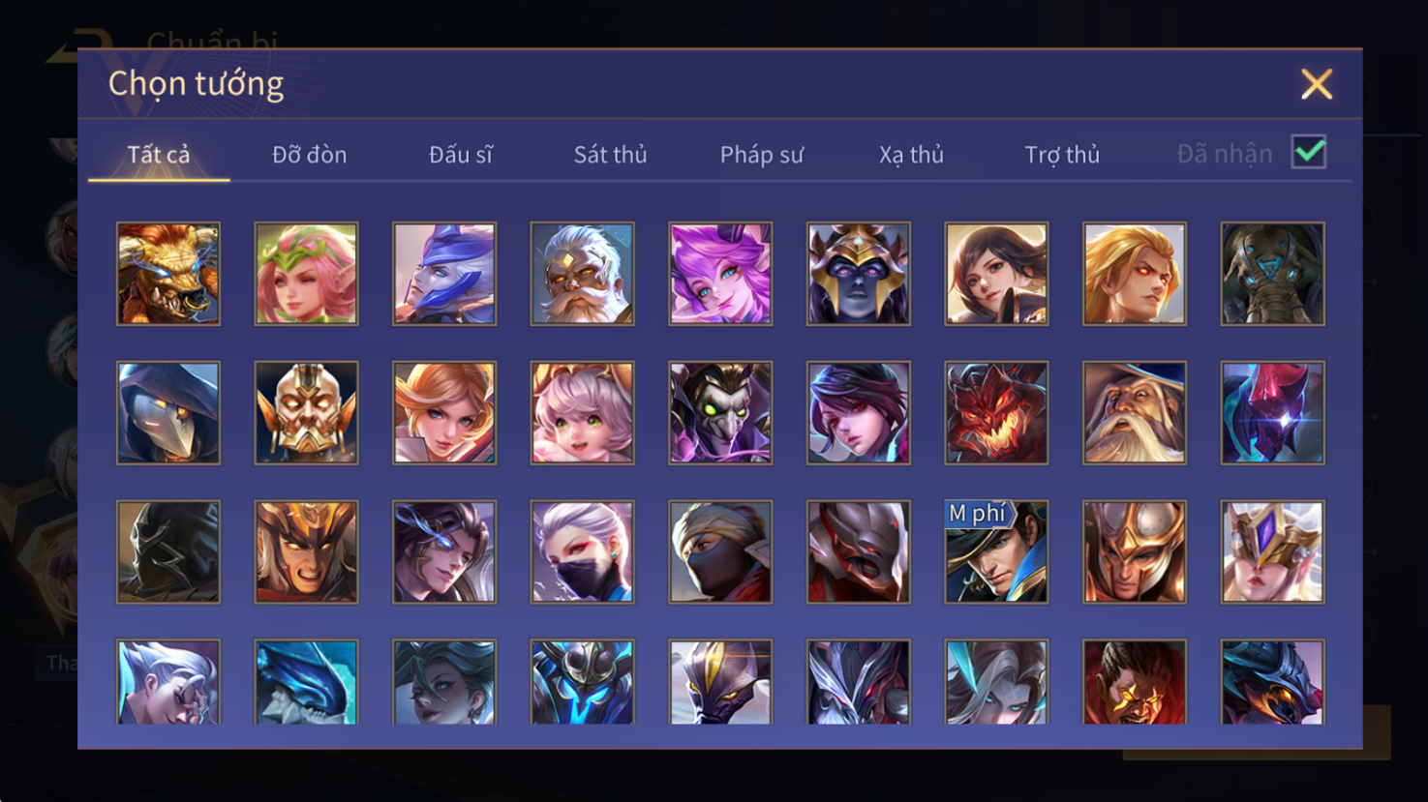Select the hooded plague-mask hero
Image resolution: width=1428 pixels, height=802 pixels.
pyautogui.click(x=168, y=413)
